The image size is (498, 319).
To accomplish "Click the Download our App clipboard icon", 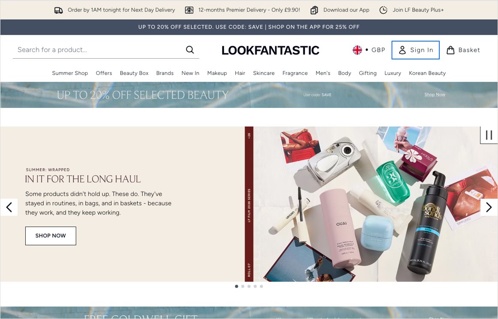I will (314, 10).
